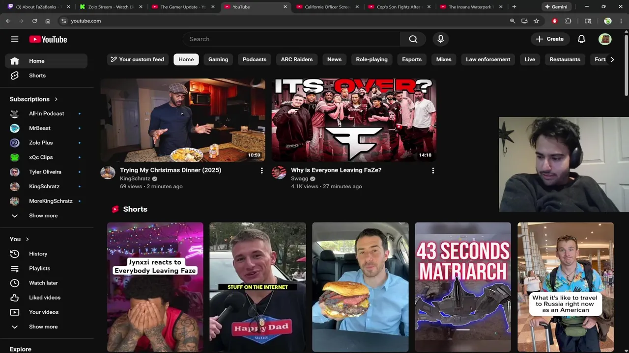Screen dimensions: 629x353
Task: Open Happy Dad stuff on the internet short
Action: point(257,287)
